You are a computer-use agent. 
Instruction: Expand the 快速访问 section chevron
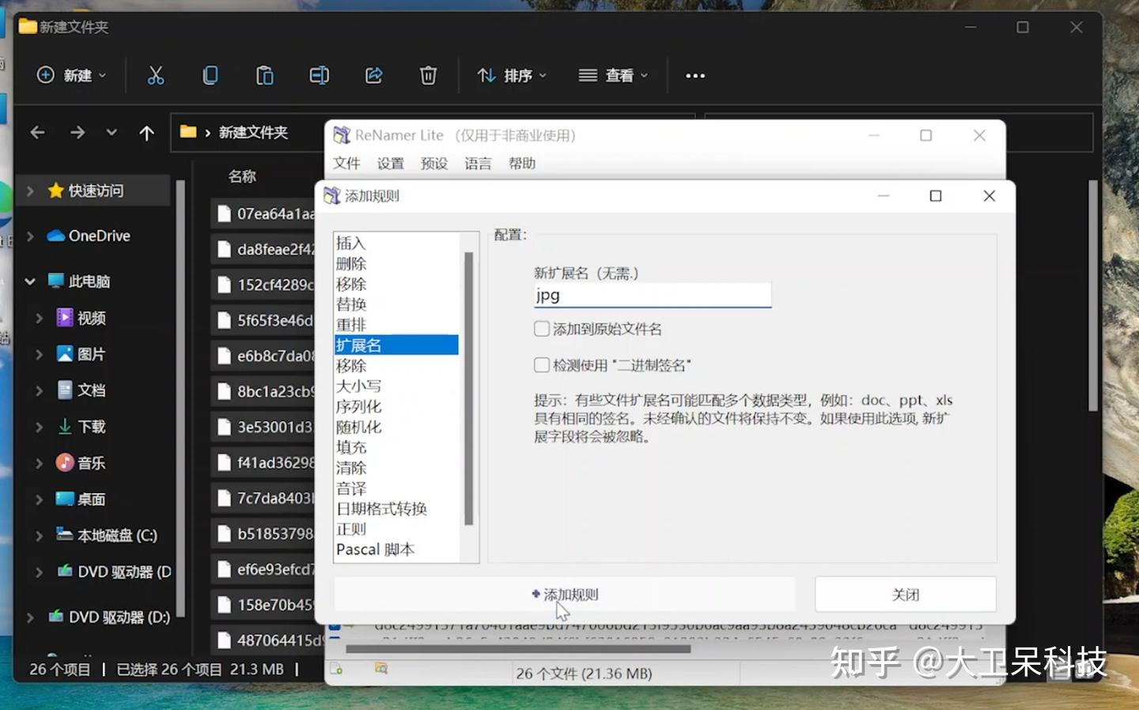click(x=30, y=191)
